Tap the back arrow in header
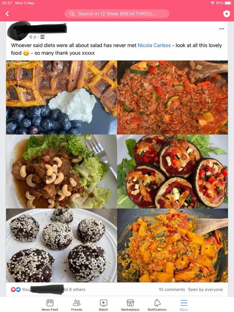The image size is (234, 312). point(7,14)
